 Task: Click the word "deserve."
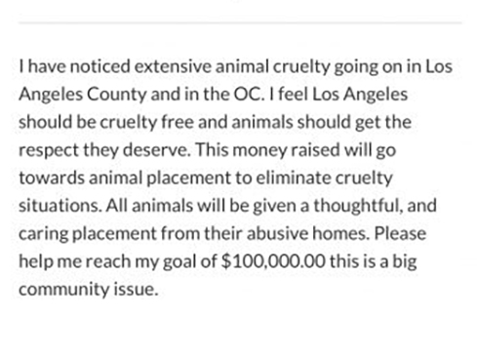157,150
